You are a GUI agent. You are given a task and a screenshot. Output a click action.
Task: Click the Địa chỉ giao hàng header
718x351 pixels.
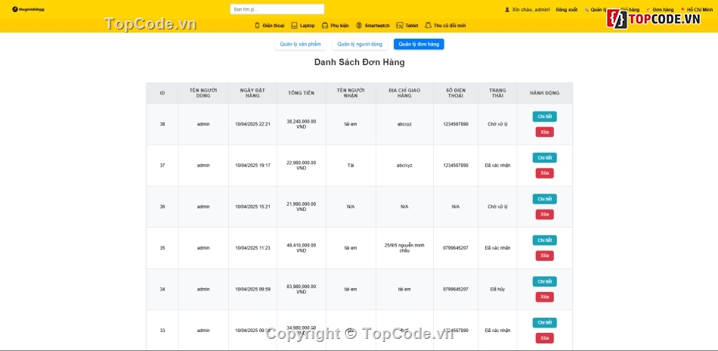click(404, 93)
